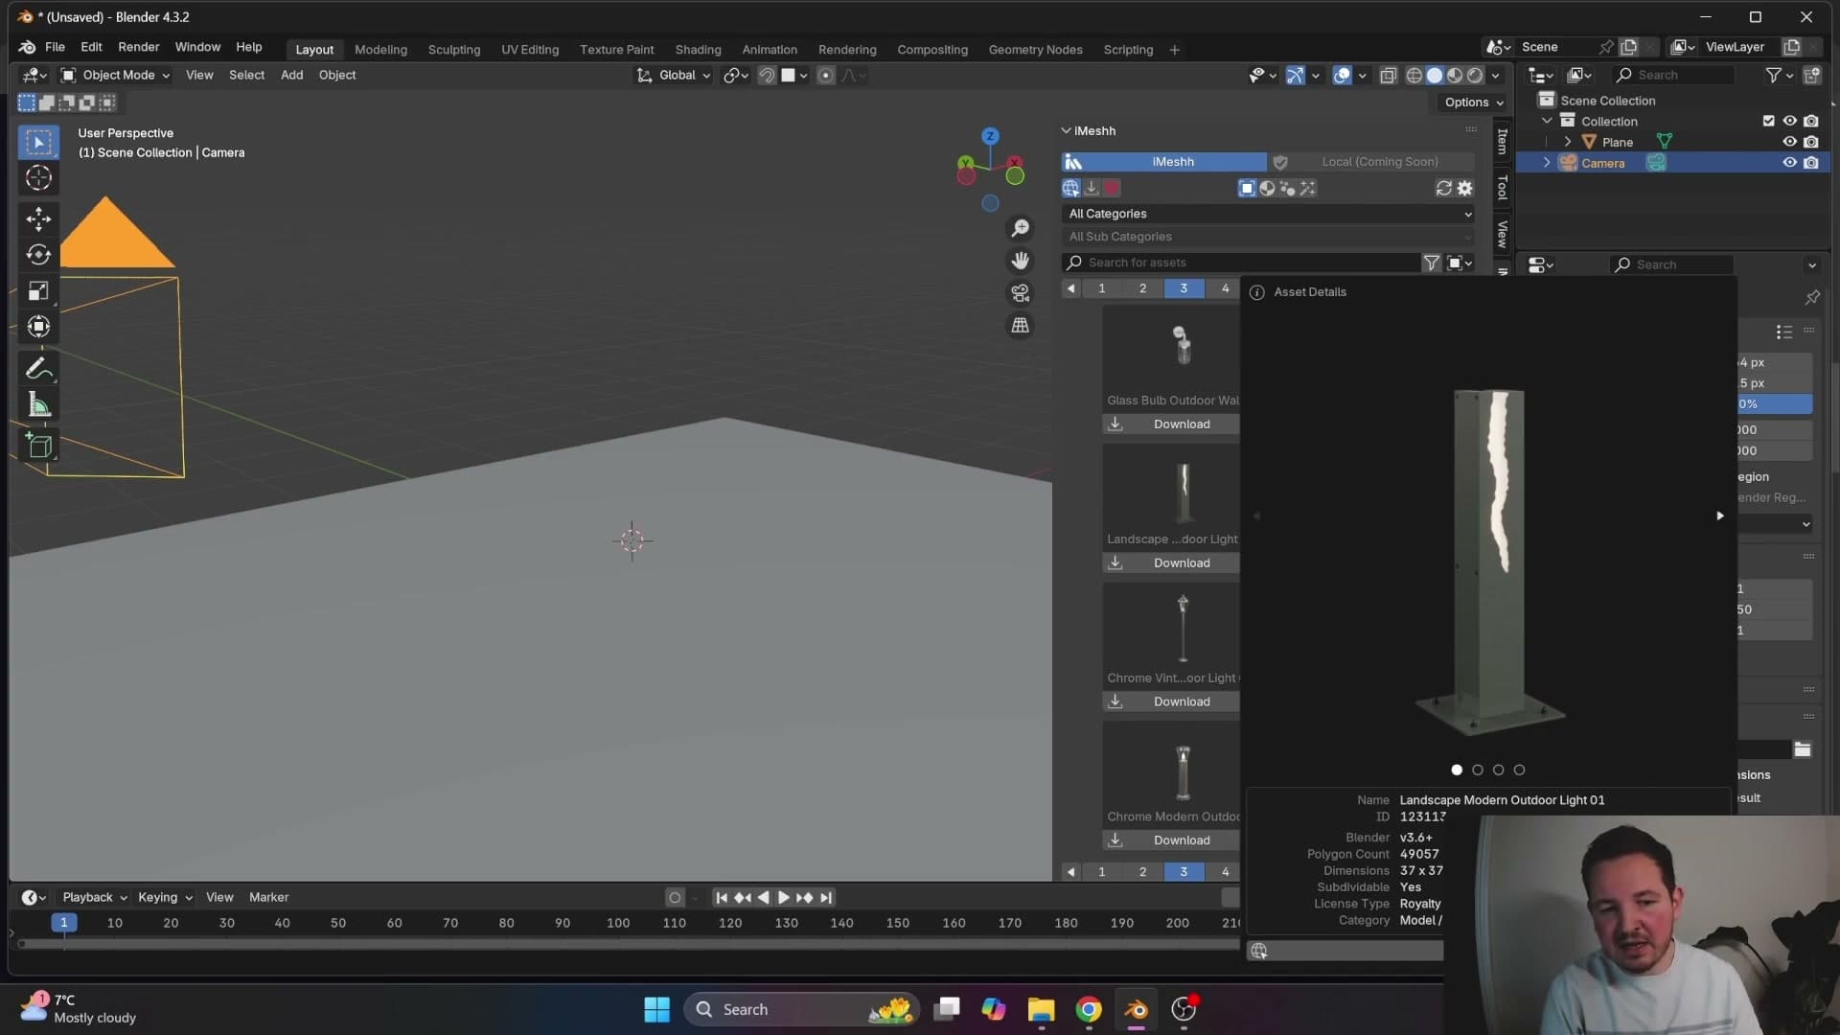Viewport: 1840px width, 1035px height.
Task: Download Chrome Vintage Outdoor Light asset
Action: click(x=1171, y=702)
